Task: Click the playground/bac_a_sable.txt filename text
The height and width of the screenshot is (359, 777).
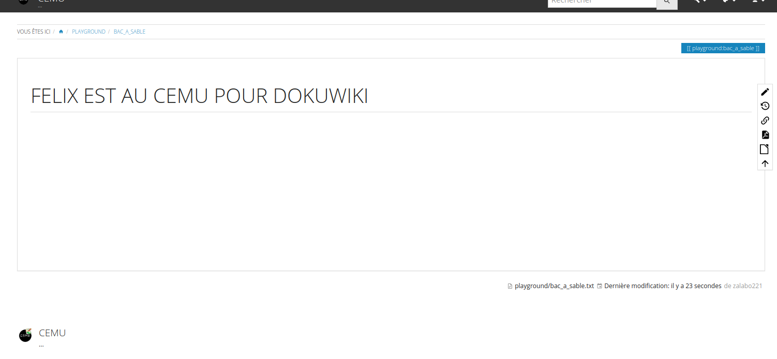Action: (554, 286)
